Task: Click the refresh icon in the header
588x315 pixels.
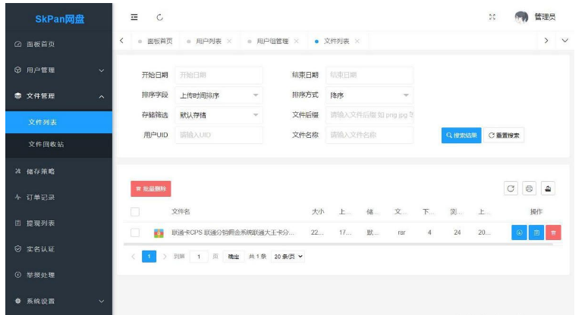Action: pos(160,17)
